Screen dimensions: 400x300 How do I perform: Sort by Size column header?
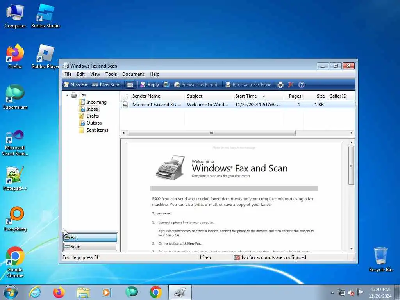tap(315, 96)
